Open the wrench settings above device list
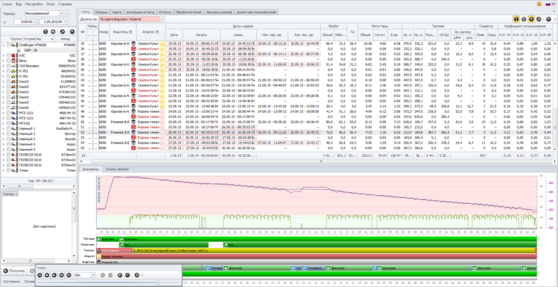 [62, 32]
